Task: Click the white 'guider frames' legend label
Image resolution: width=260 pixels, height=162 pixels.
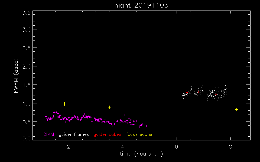Action: 74,134
